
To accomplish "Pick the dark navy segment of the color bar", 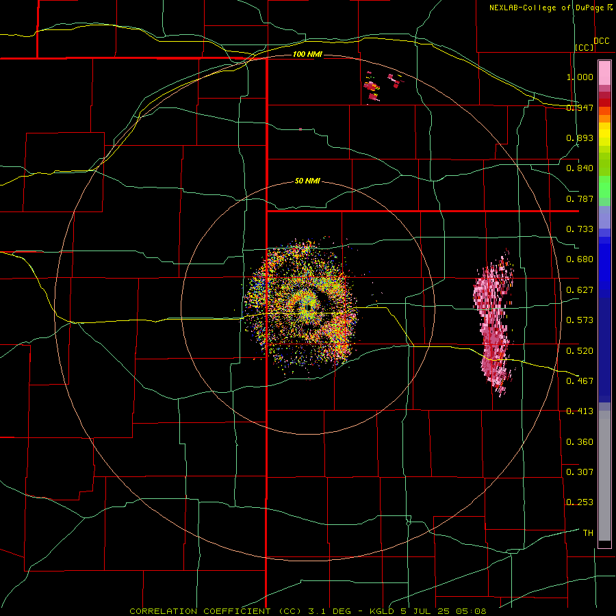I will tap(604, 350).
